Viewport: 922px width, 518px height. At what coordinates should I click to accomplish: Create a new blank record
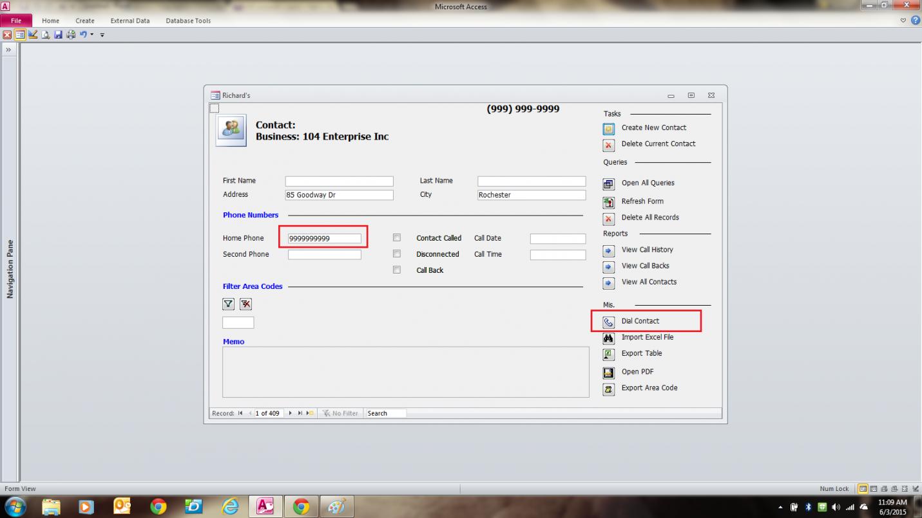point(311,413)
